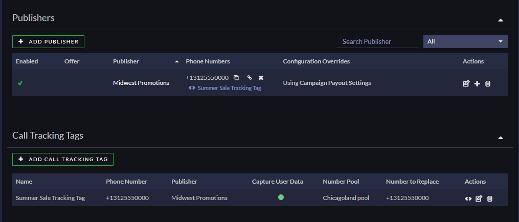Click the Add Call Tracking Tag button
This screenshot has height=222, width=519.
tap(63, 160)
